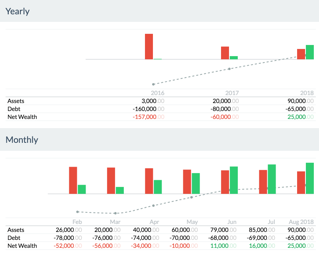
Task: Click the green Assets bar for July
Action: (272, 179)
